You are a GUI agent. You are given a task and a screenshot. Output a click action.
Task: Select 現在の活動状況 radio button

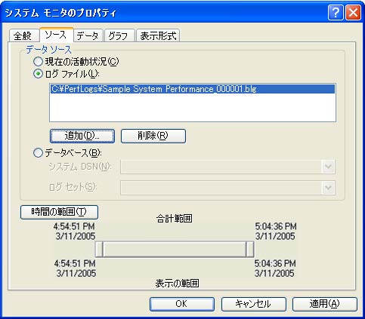click(x=38, y=62)
